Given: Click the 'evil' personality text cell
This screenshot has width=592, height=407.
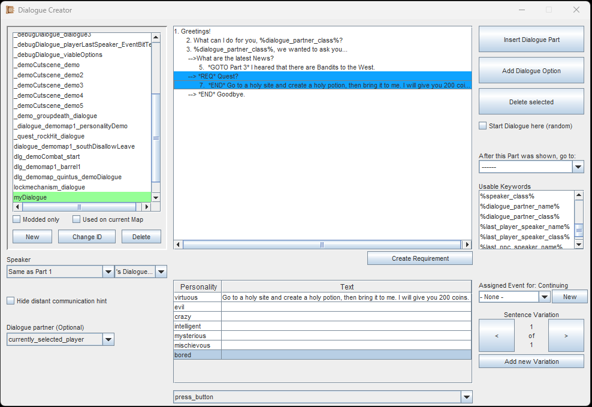Looking at the screenshot, I should point(346,307).
